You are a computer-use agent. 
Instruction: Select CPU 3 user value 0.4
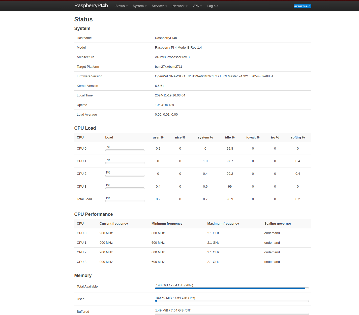(x=158, y=187)
